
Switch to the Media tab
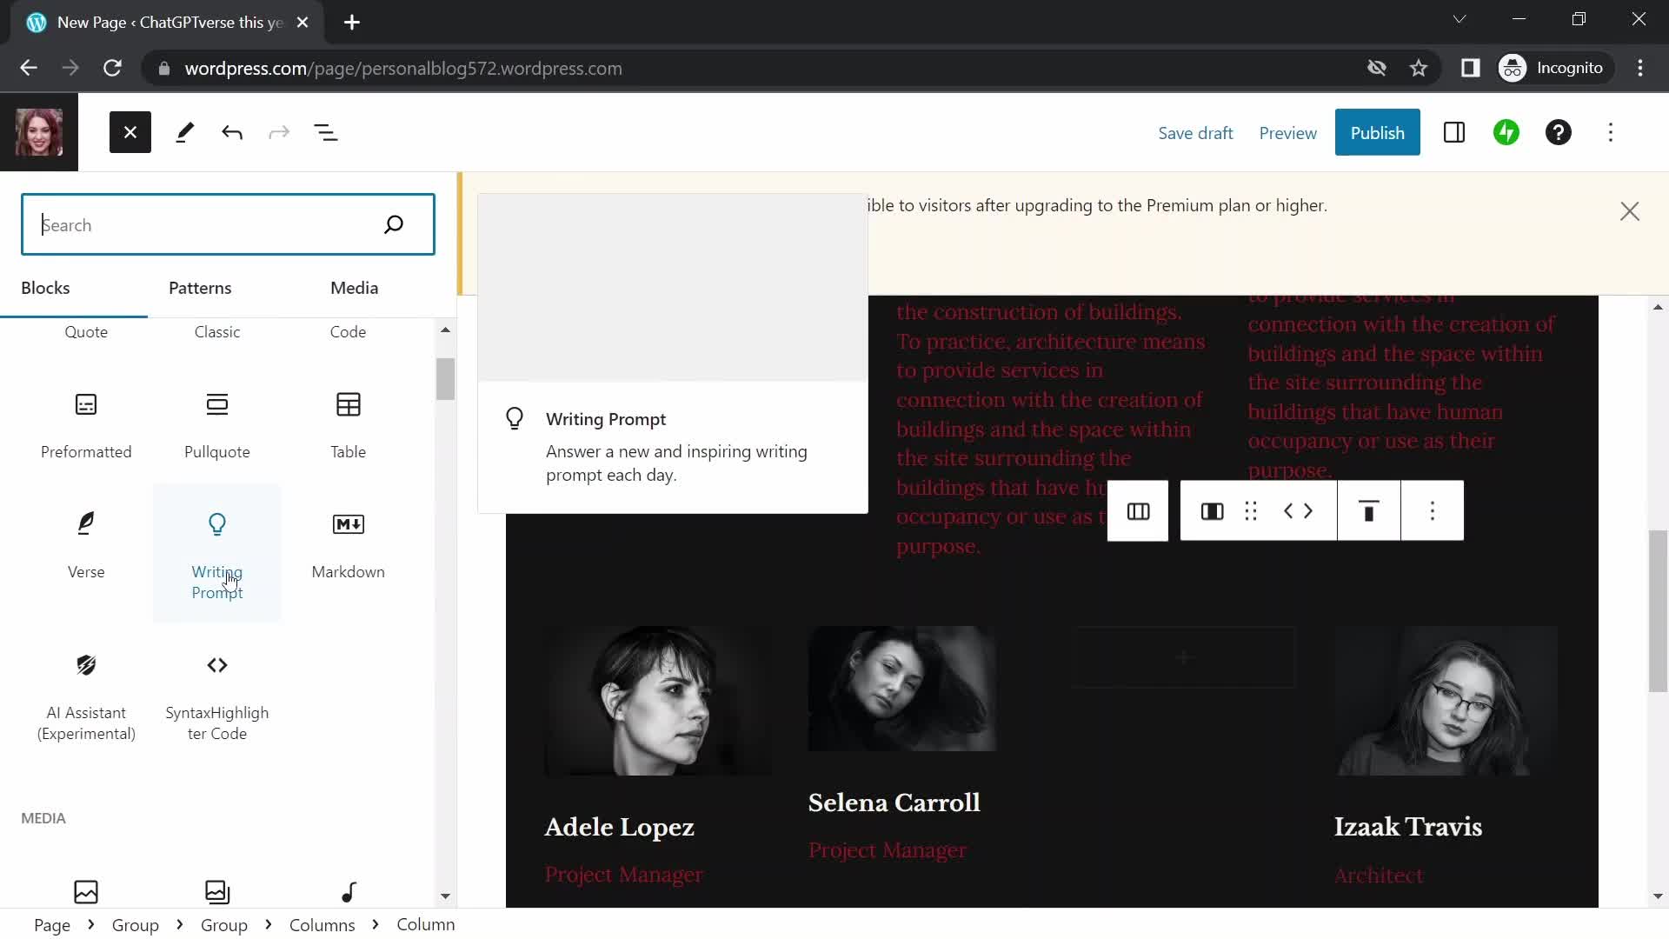pyautogui.click(x=354, y=288)
